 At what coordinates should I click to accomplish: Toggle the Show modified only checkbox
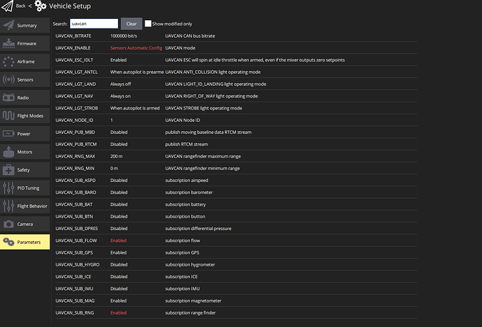tap(148, 24)
